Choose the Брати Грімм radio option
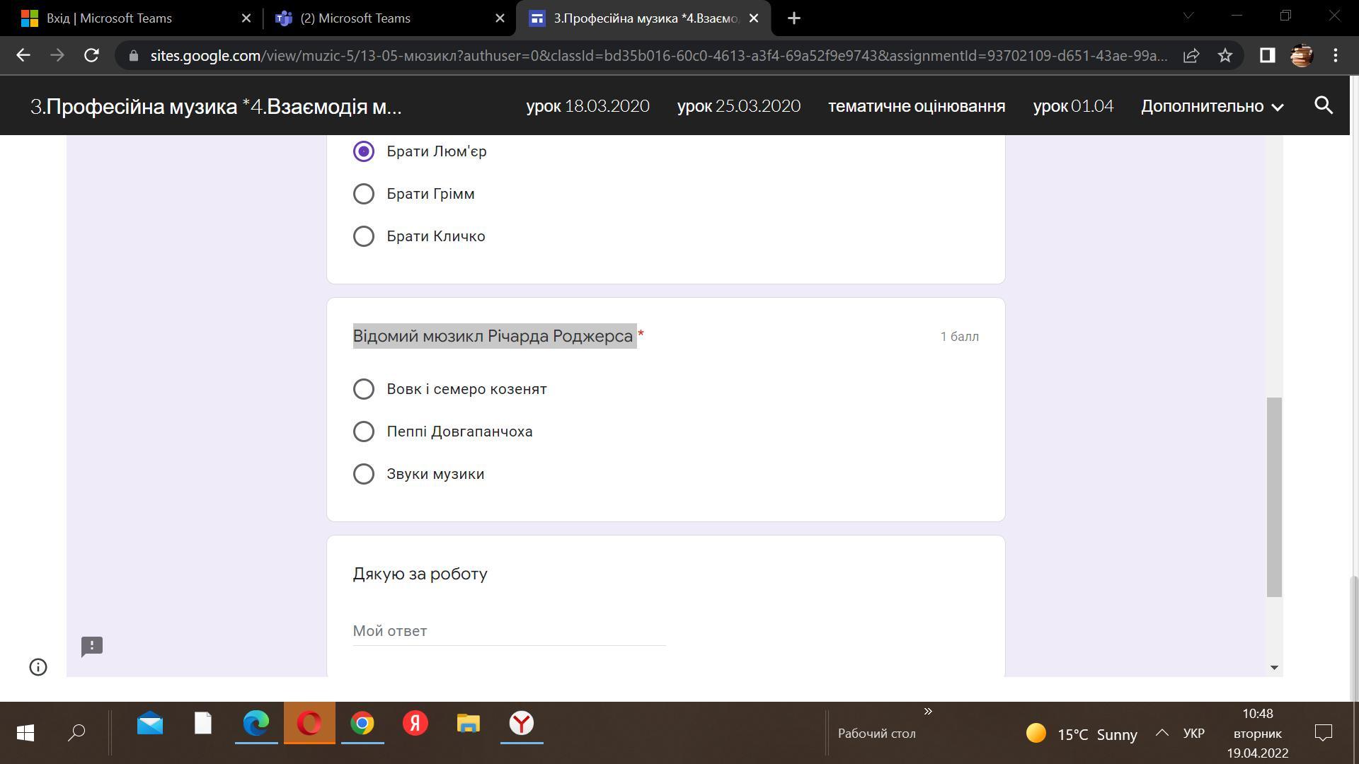The image size is (1359, 764). click(364, 194)
